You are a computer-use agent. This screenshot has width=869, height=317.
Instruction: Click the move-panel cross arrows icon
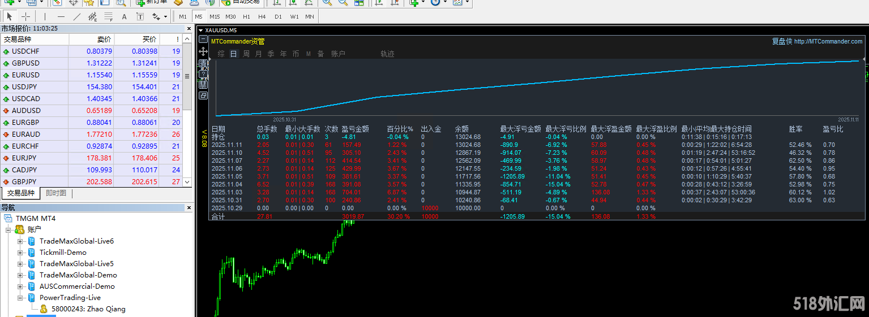[x=203, y=51]
